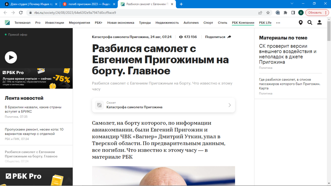This screenshot has width=331, height=186.
Task: View site information padlock
Action: (30, 13)
